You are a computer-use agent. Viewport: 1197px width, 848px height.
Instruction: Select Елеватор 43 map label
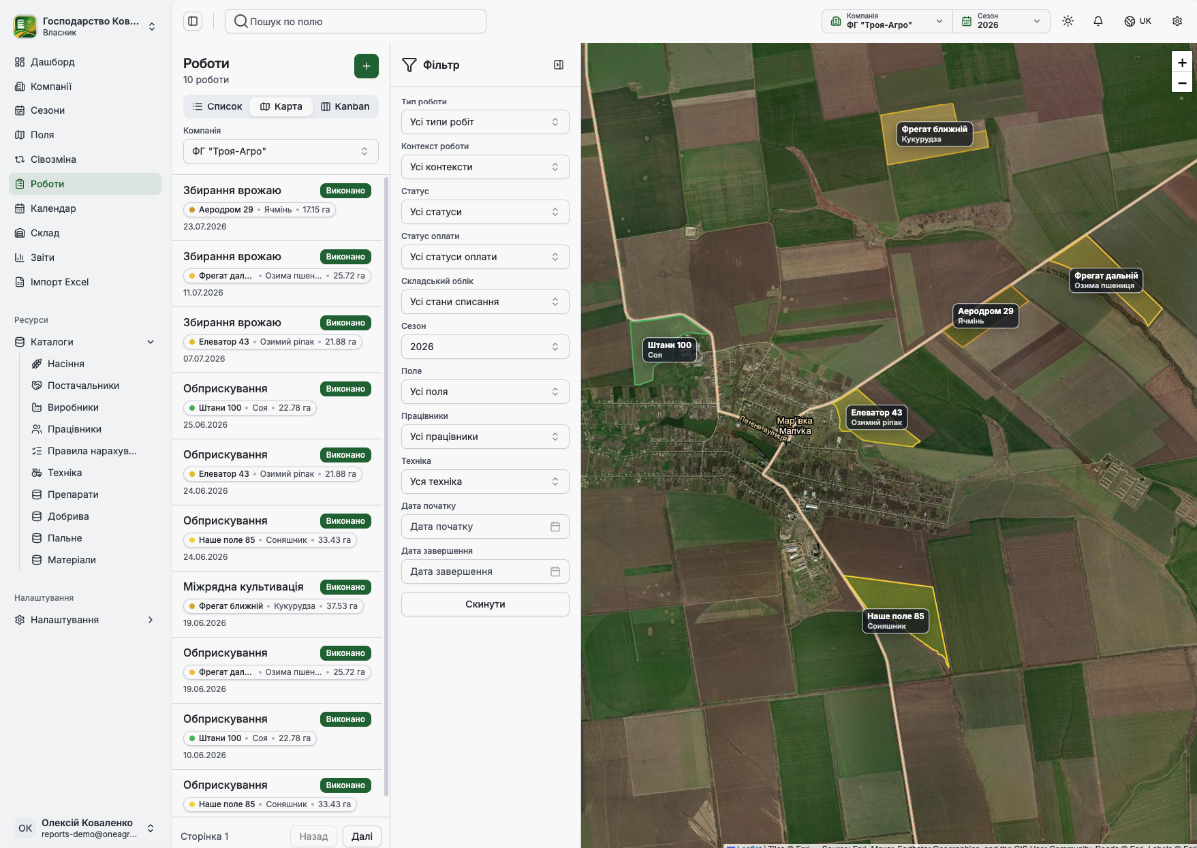click(876, 417)
